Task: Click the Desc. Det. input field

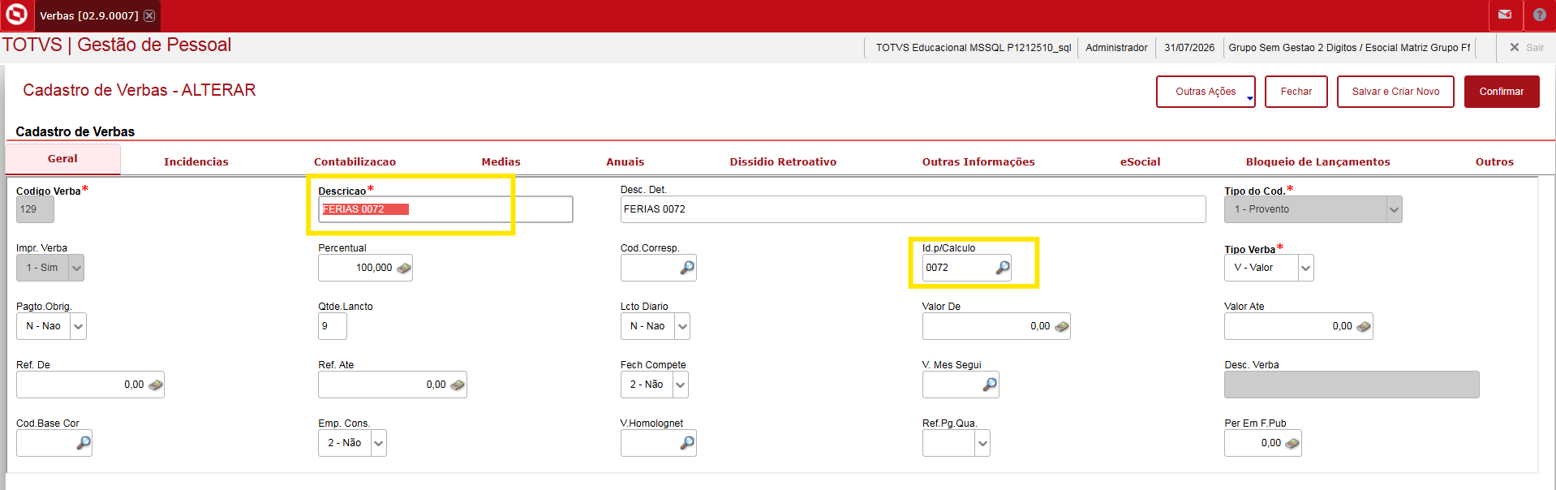Action: (x=913, y=209)
